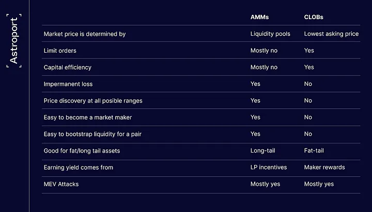Click "Price discovery at all posible ranges" label
This screenshot has height=212, width=372.
coord(93,101)
